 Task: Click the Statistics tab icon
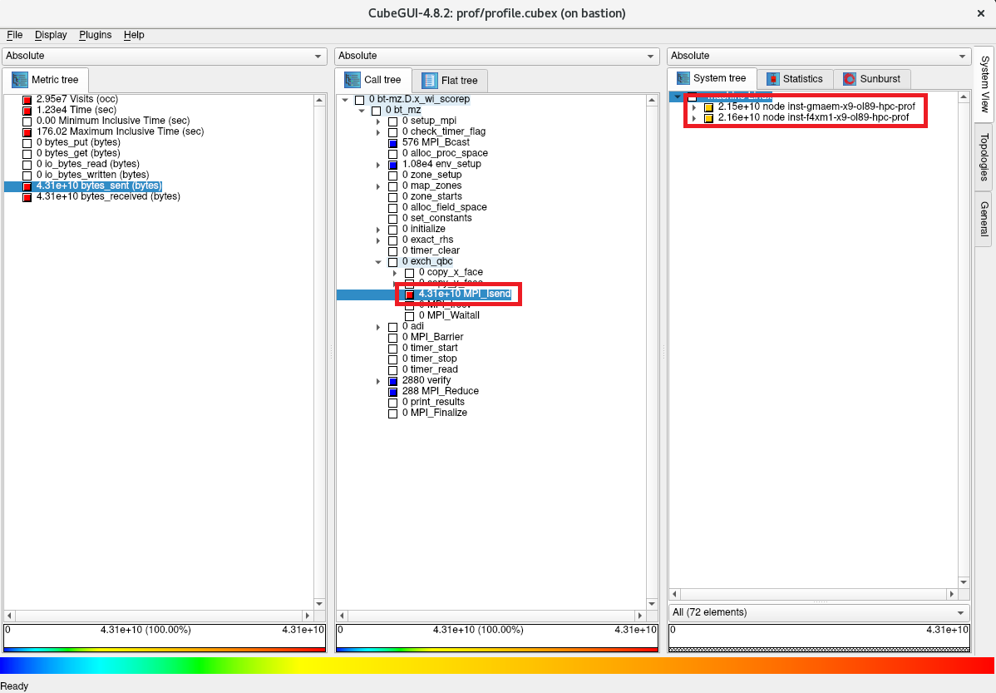point(773,79)
